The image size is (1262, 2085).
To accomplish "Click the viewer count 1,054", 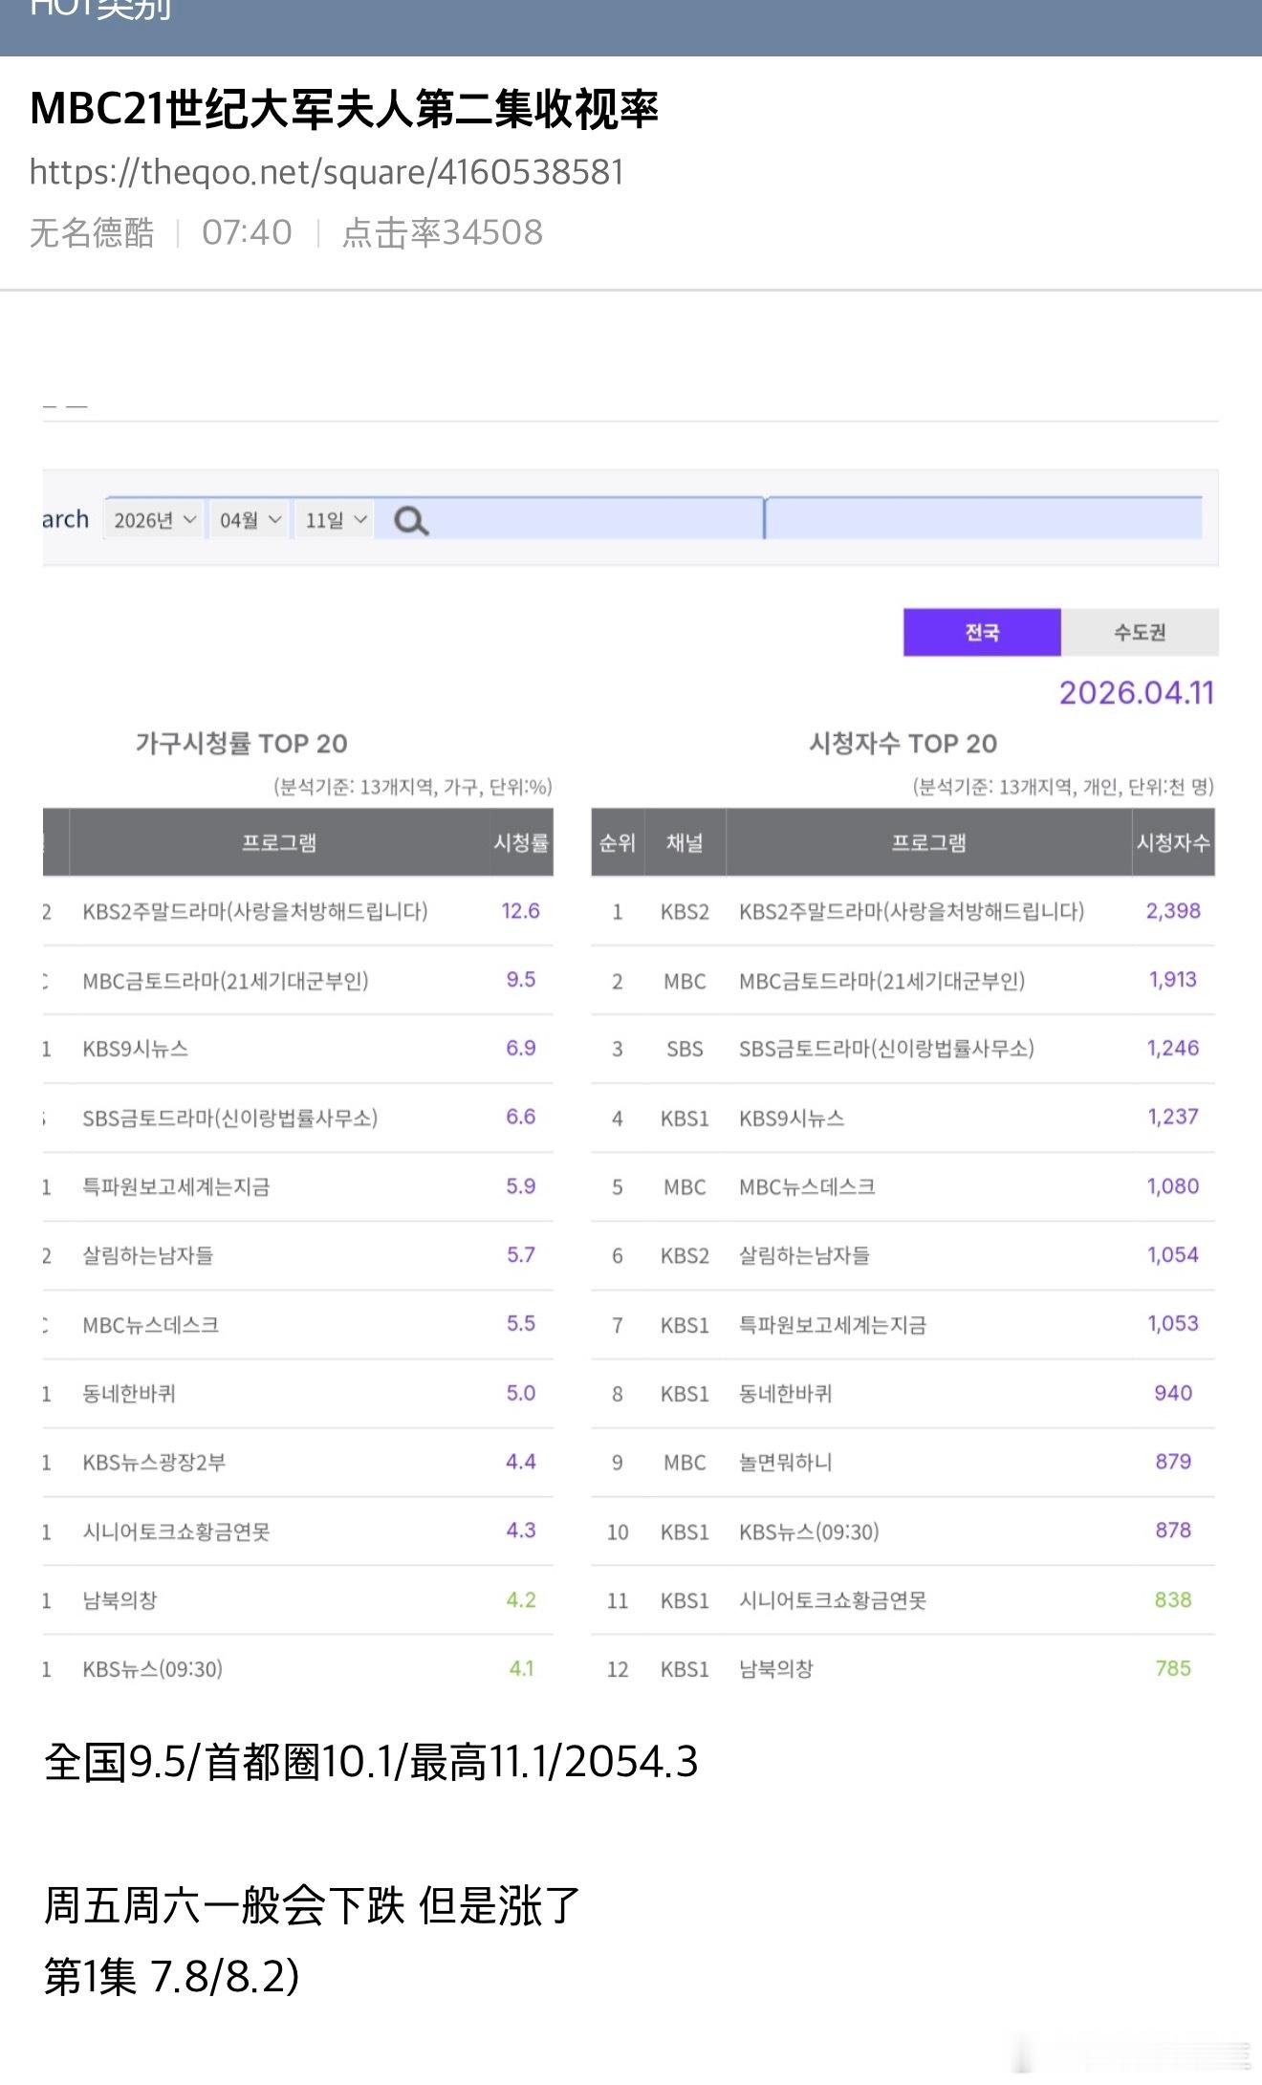I will 1173,1255.
